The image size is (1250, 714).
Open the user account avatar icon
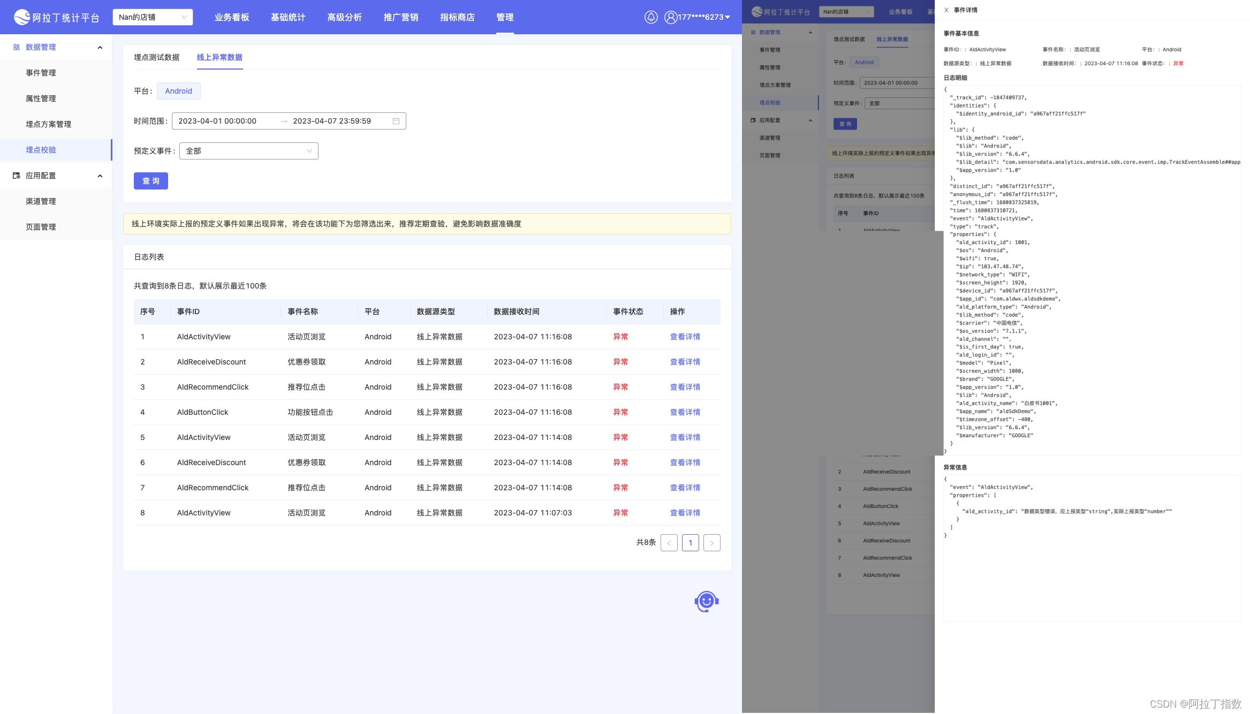[670, 17]
